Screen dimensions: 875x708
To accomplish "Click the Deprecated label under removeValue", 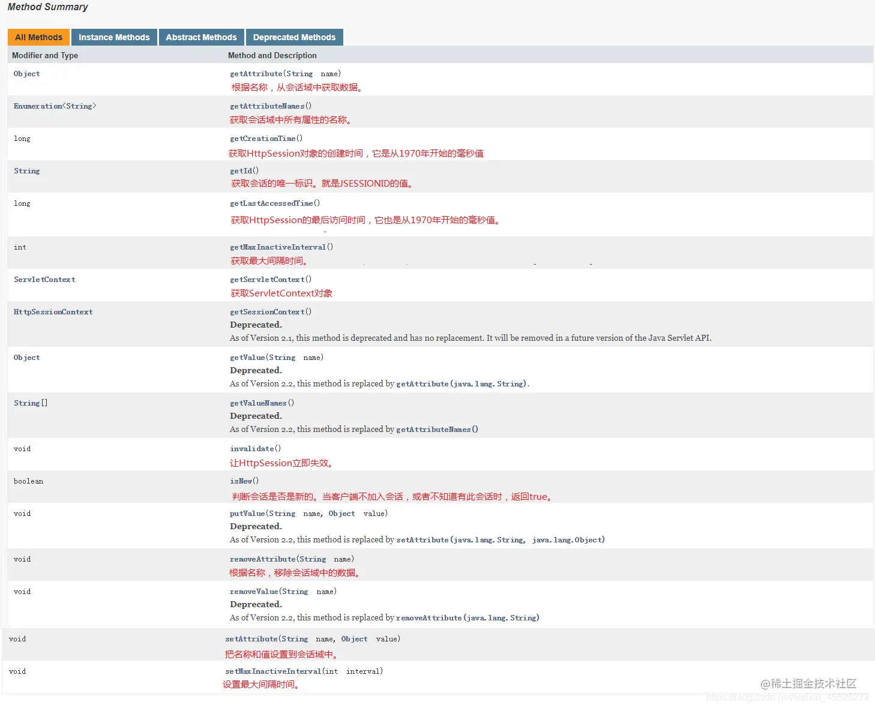I will click(256, 605).
